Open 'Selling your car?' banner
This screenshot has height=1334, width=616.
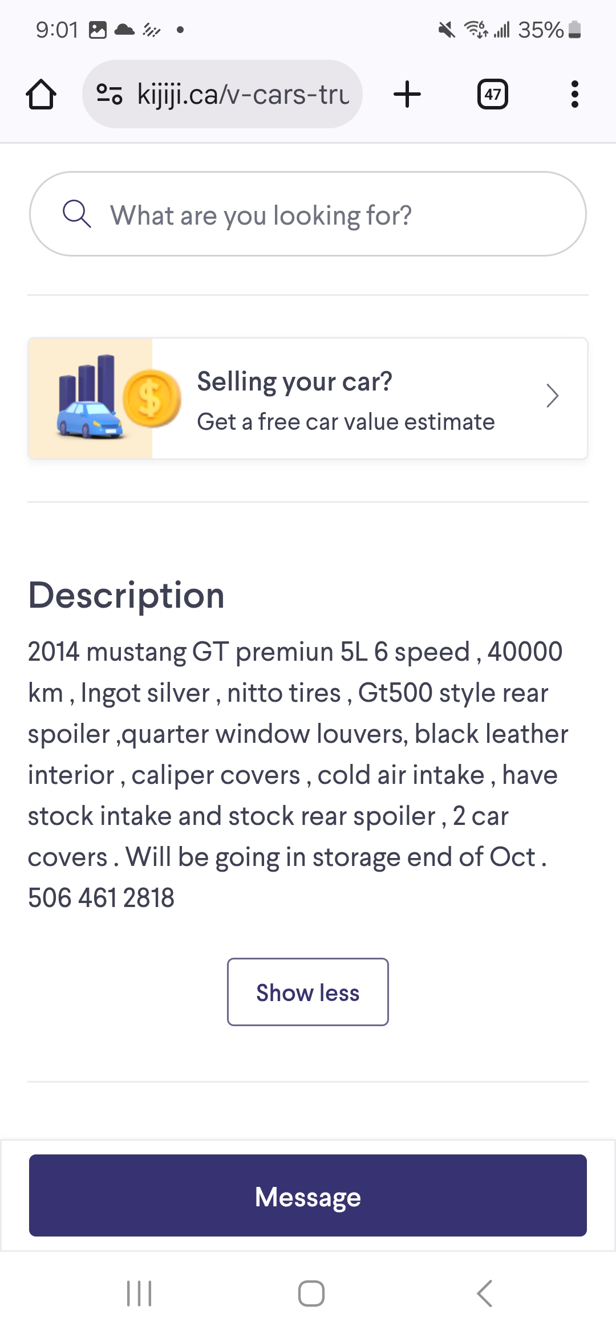click(x=294, y=381)
